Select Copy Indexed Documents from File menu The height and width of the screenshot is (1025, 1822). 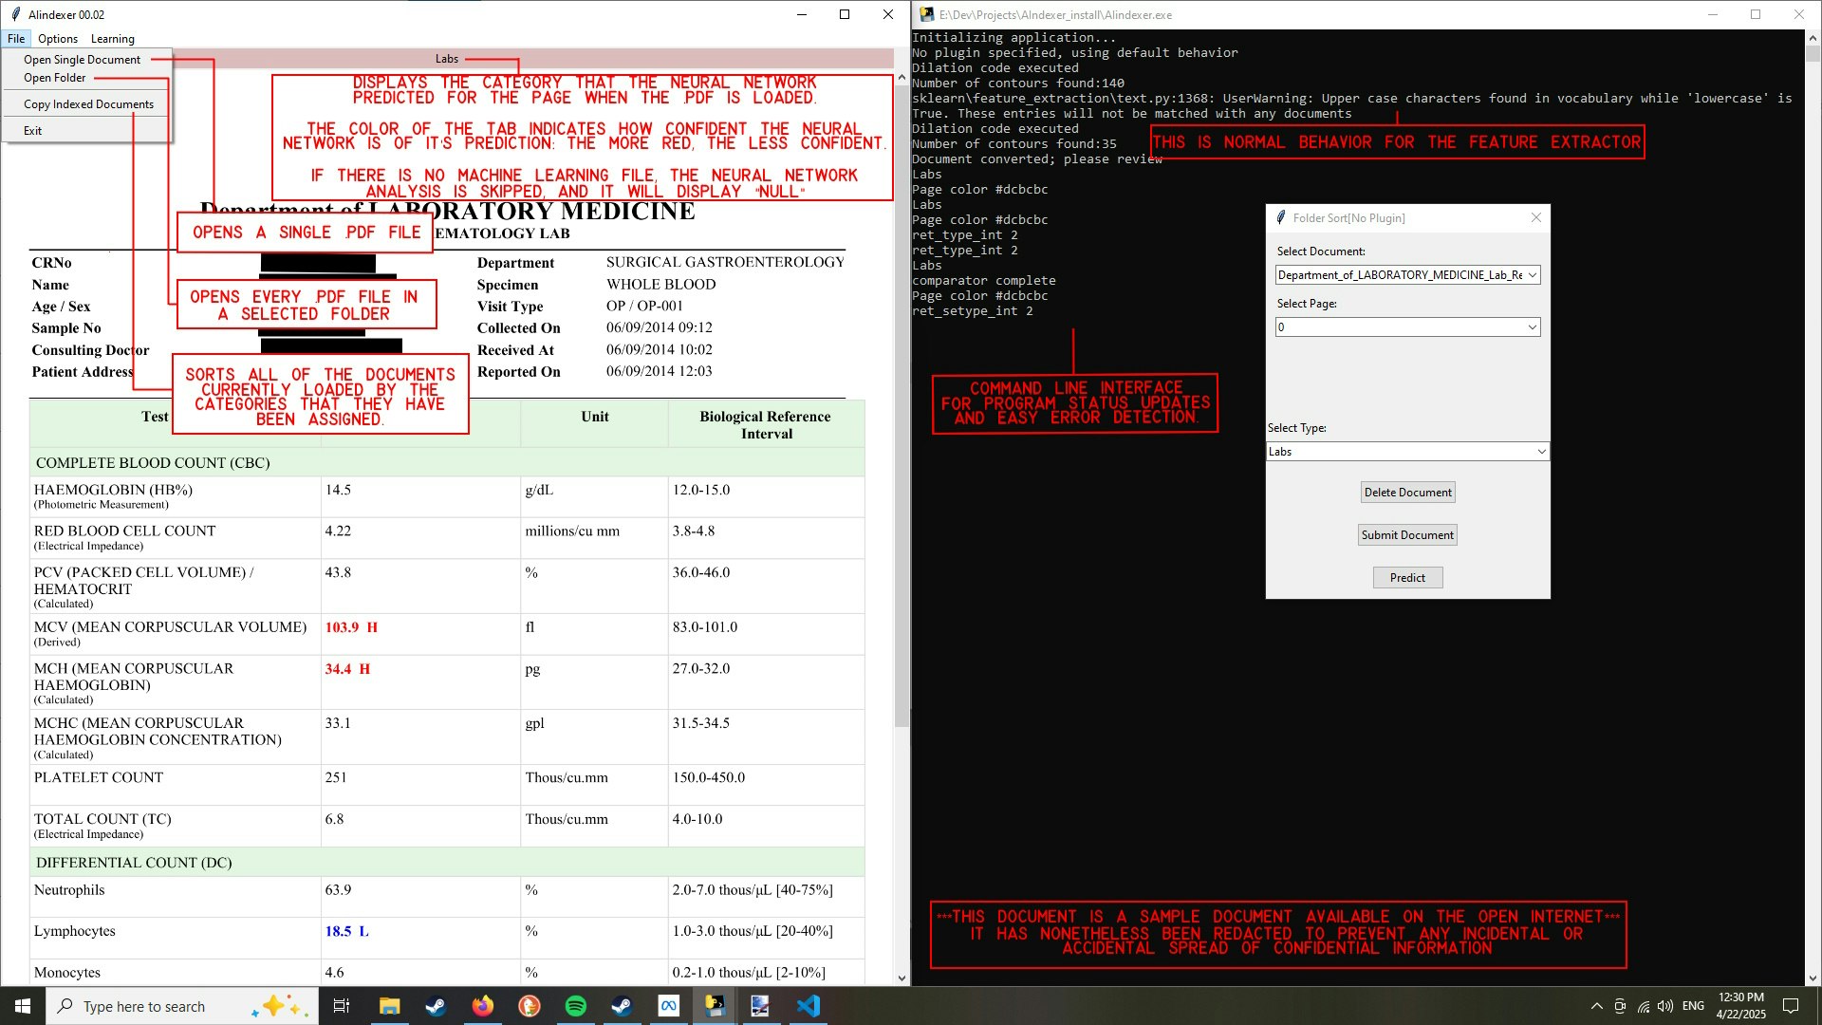[88, 104]
